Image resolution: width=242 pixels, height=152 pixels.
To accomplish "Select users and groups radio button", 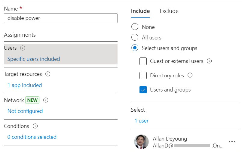I will pyautogui.click(x=135, y=48).
